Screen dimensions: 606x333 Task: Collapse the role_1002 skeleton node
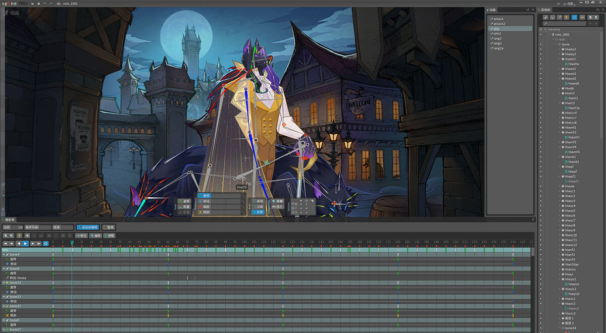coord(549,35)
